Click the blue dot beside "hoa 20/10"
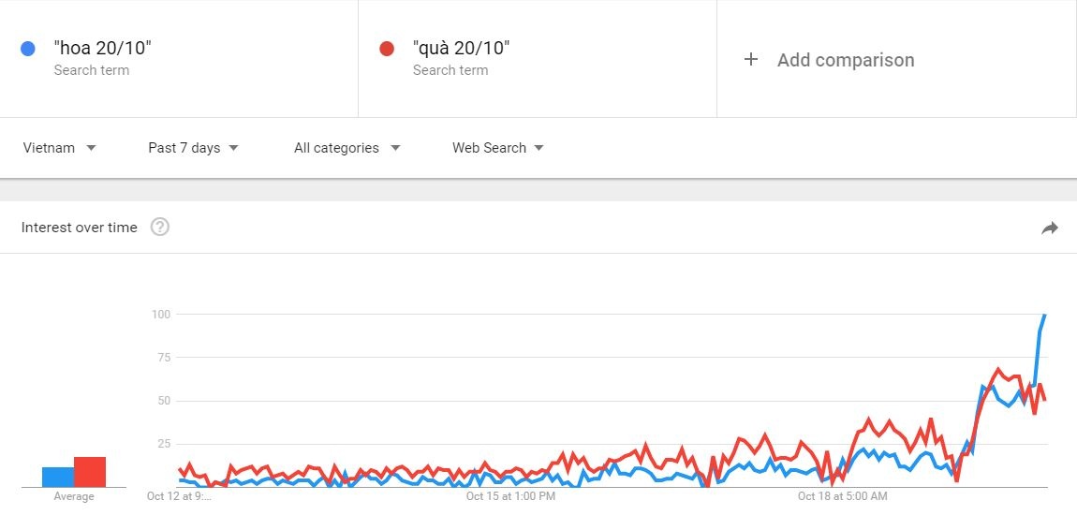 (28, 49)
